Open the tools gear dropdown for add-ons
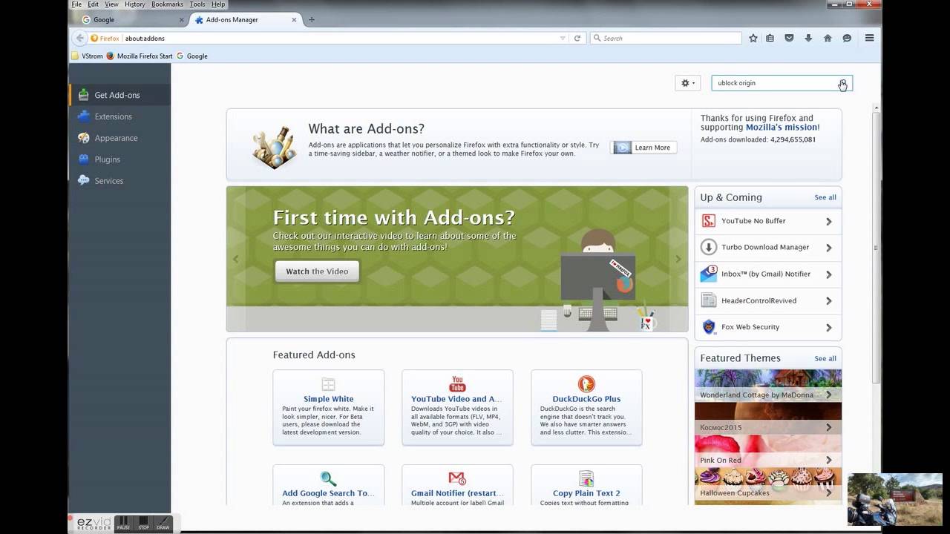Image resolution: width=950 pixels, height=534 pixels. click(688, 83)
